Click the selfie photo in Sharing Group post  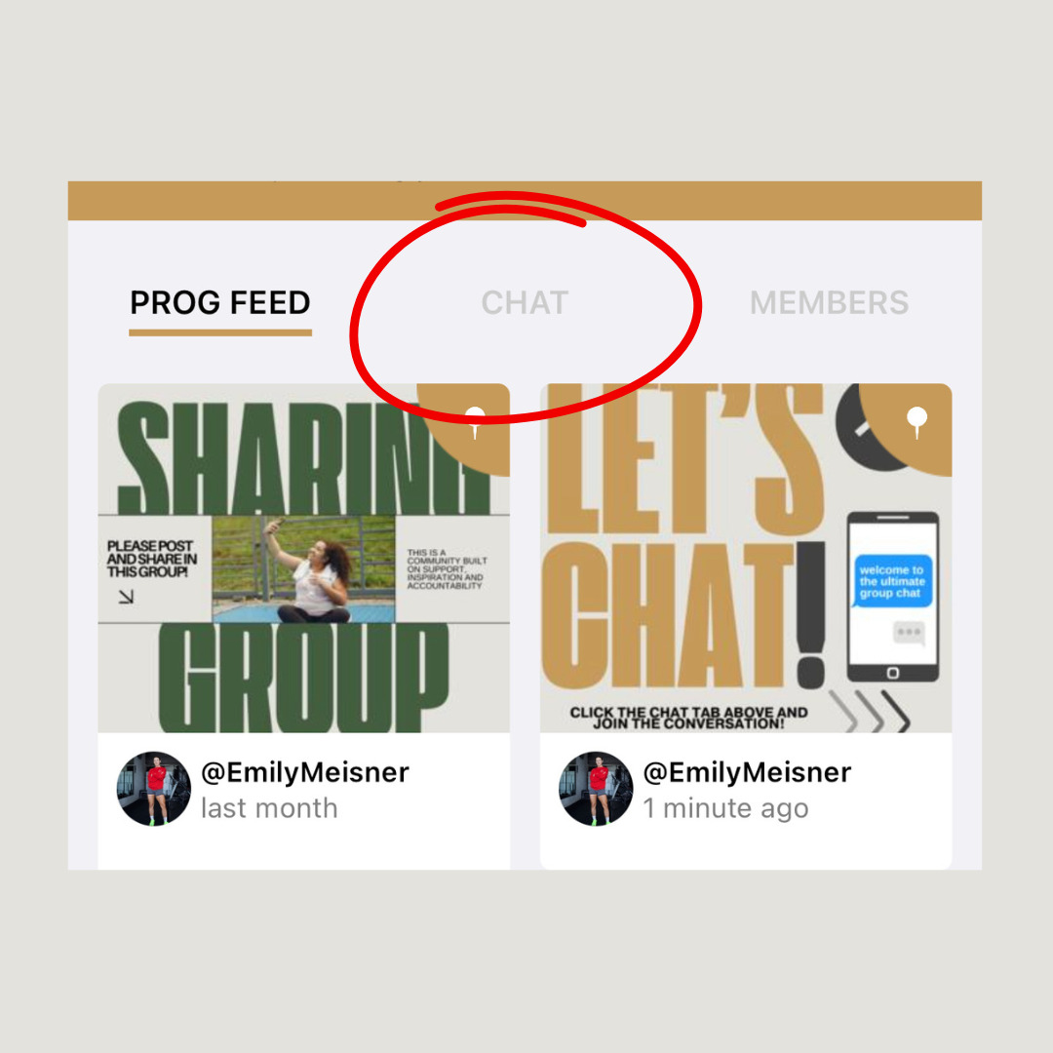(303, 568)
